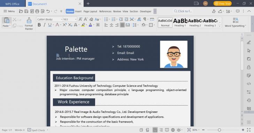Center-align the paragraph
This screenshot has height=133, width=254.
pyautogui.click(x=111, y=25)
